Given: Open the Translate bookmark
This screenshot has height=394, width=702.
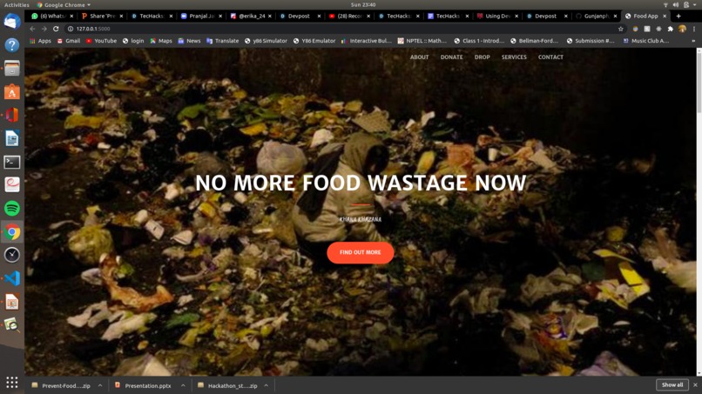Looking at the screenshot, I should click(222, 41).
